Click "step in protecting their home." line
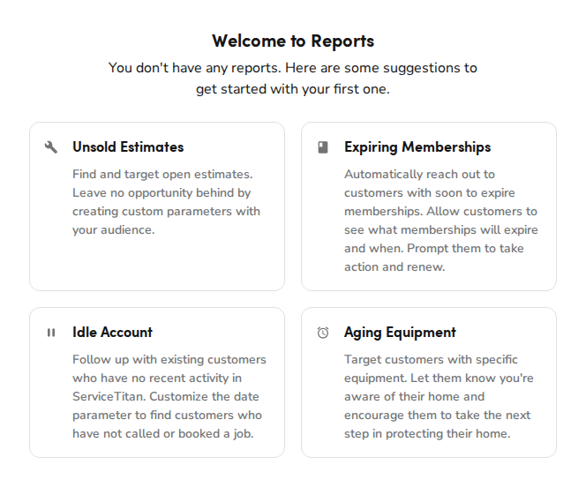 (x=427, y=434)
